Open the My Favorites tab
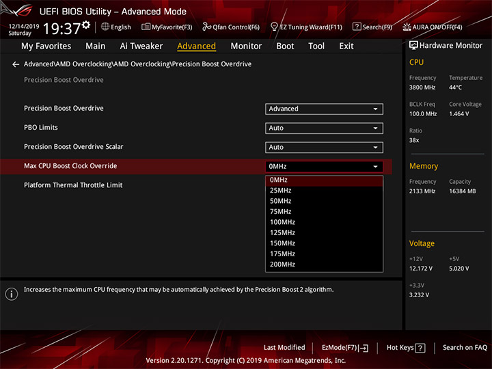The width and height of the screenshot is (492, 369). tap(46, 46)
